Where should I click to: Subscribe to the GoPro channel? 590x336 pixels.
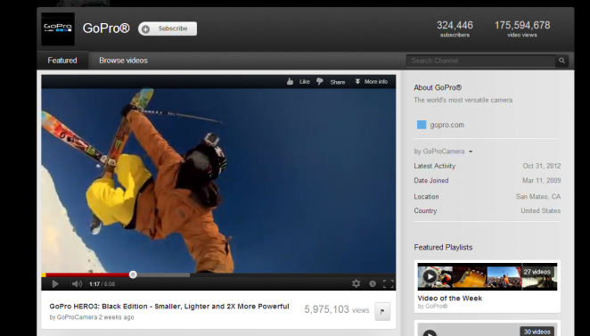click(168, 29)
